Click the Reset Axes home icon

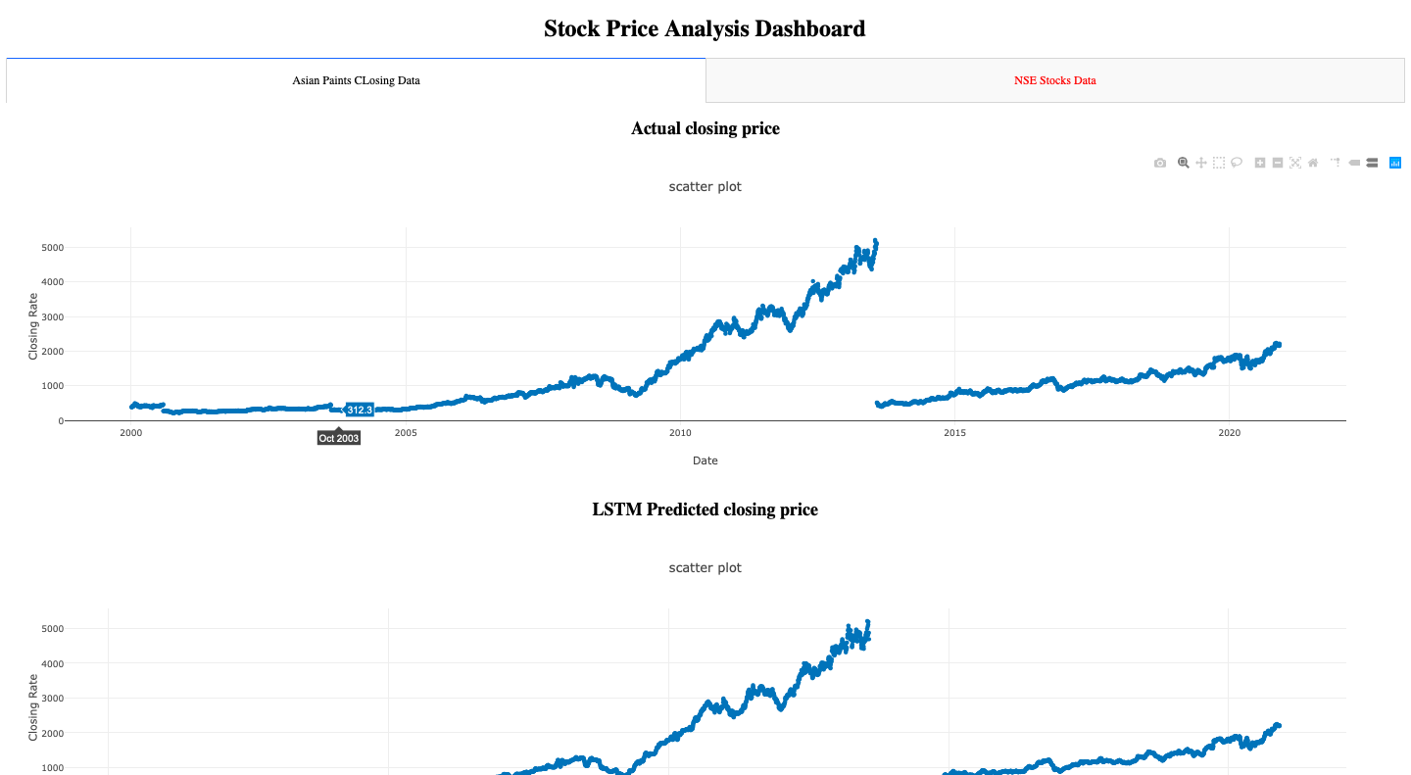point(1313,163)
